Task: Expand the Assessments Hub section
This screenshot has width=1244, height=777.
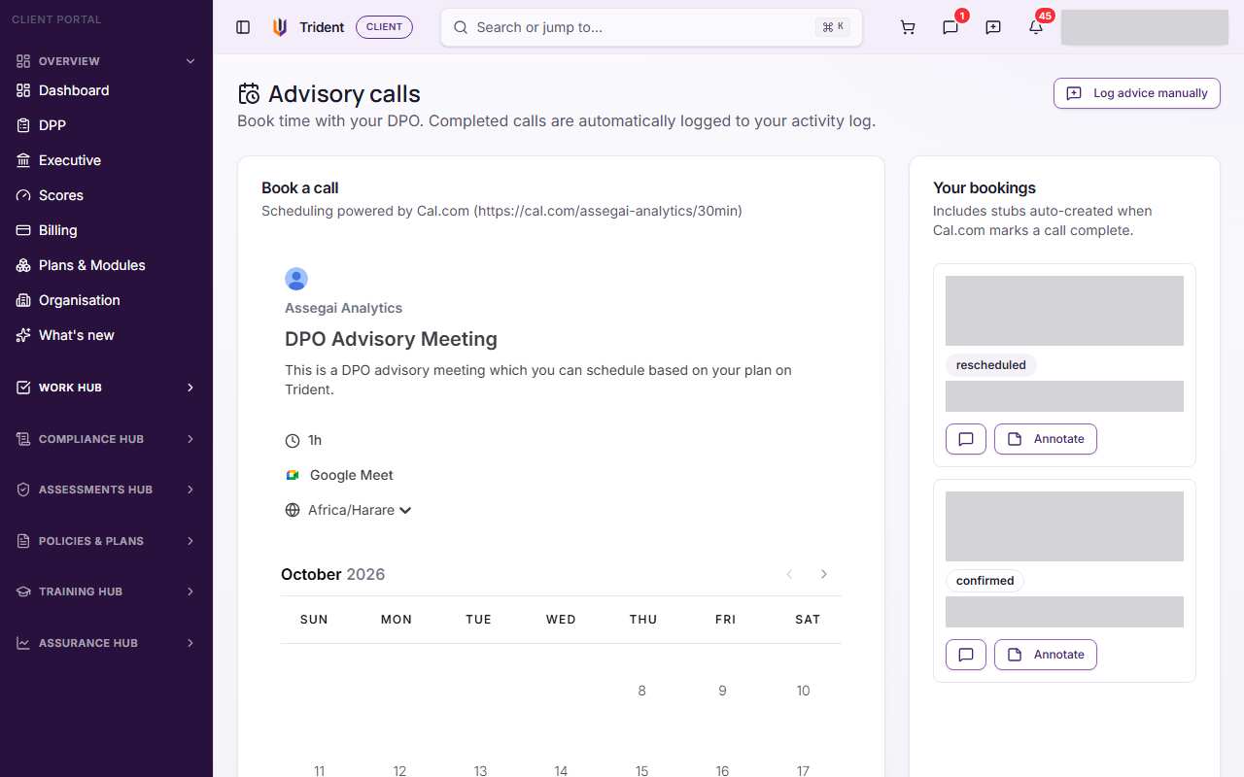Action: click(106, 490)
